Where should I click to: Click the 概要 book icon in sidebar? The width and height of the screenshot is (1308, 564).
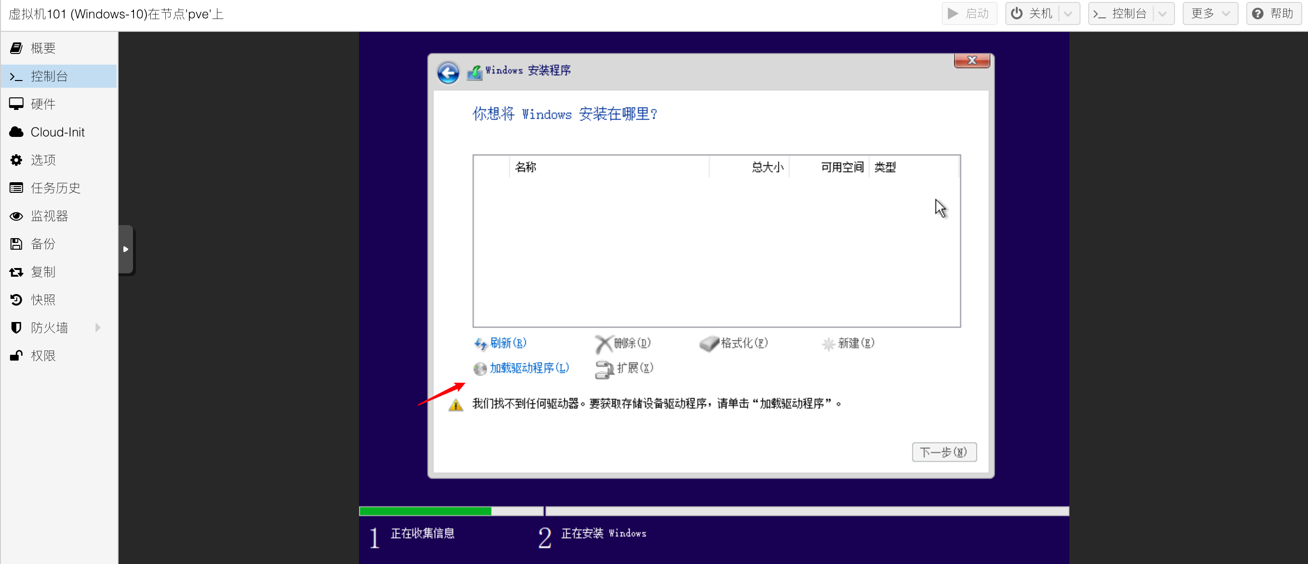(x=16, y=48)
